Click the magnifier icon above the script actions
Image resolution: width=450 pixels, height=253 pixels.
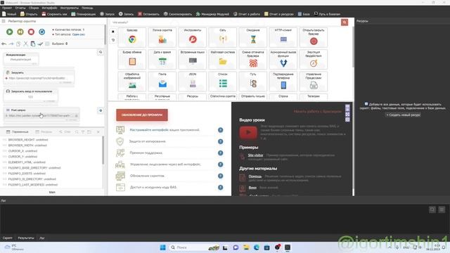tap(101, 52)
